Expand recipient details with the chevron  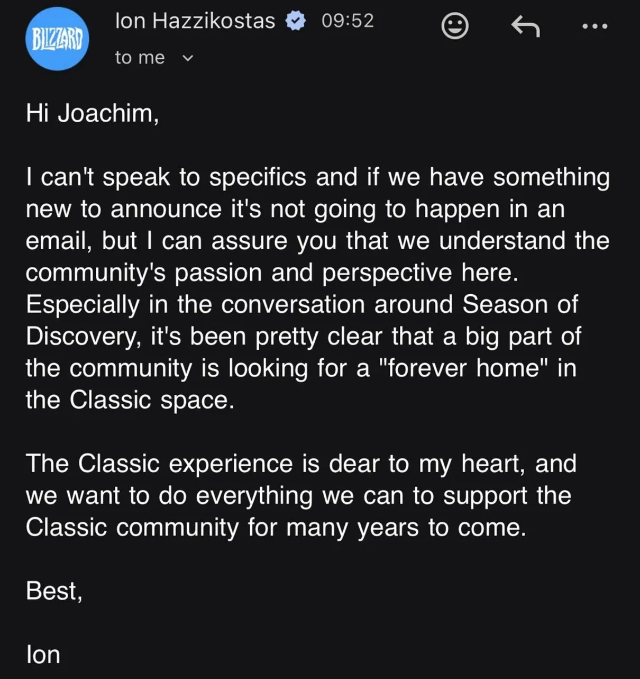tap(188, 58)
